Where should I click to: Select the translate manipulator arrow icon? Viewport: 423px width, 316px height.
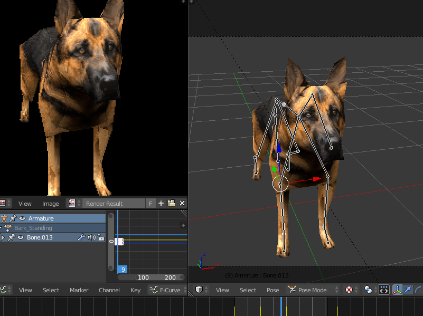tap(408, 290)
